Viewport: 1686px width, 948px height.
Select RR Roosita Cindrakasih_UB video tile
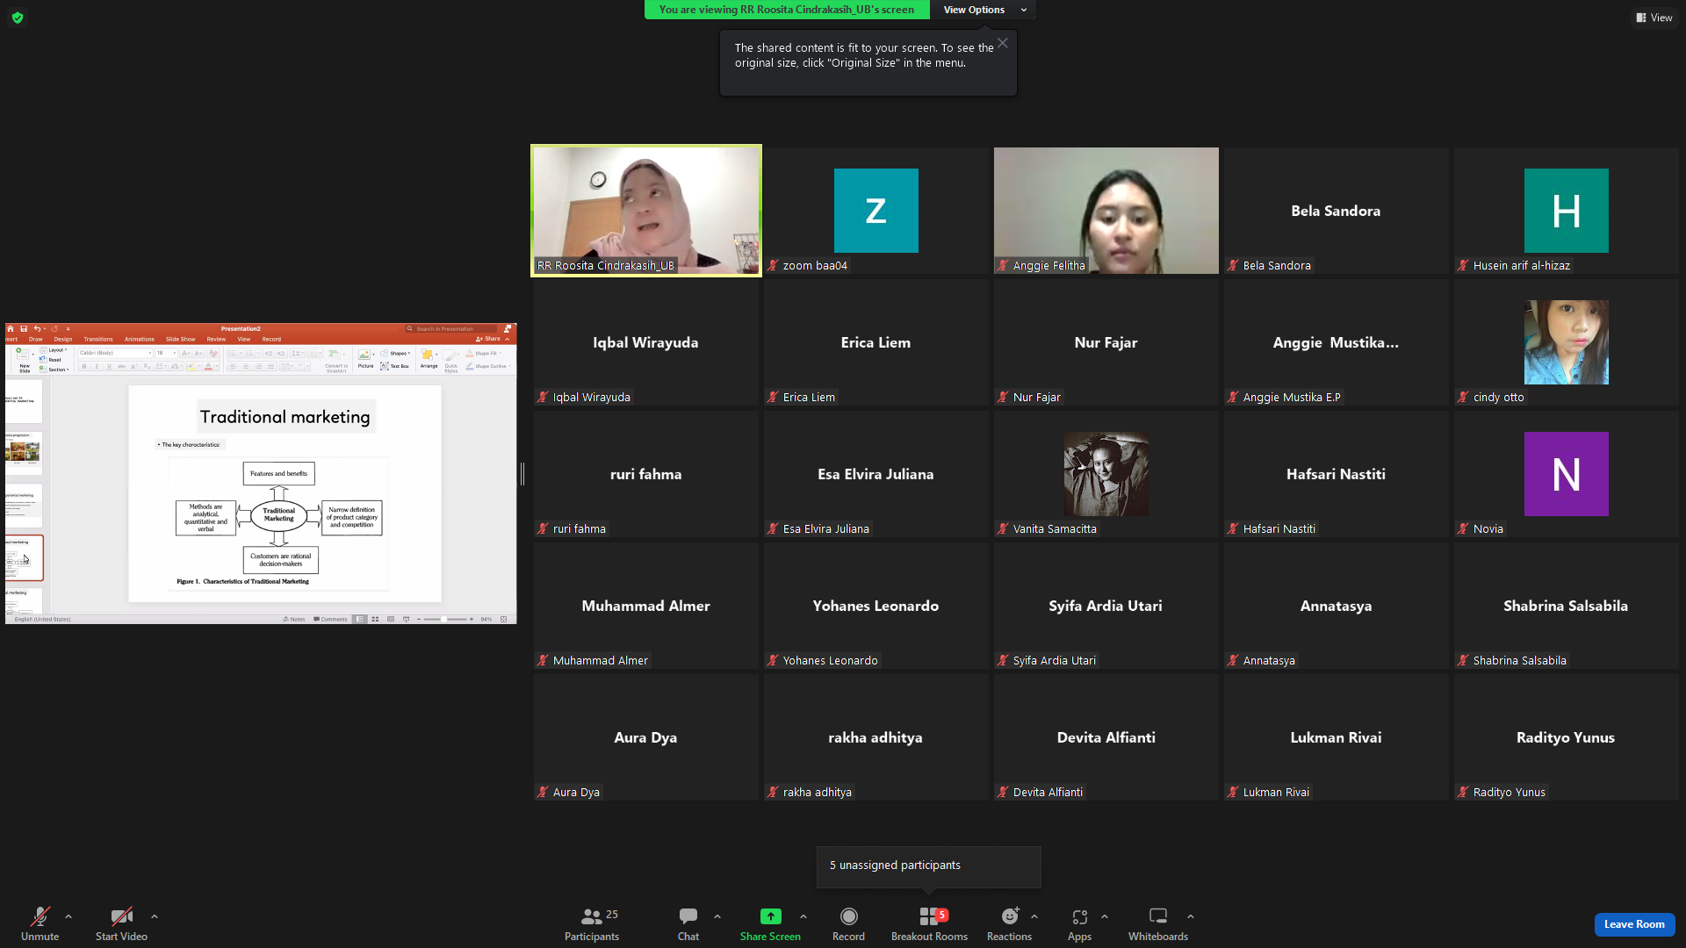click(646, 211)
